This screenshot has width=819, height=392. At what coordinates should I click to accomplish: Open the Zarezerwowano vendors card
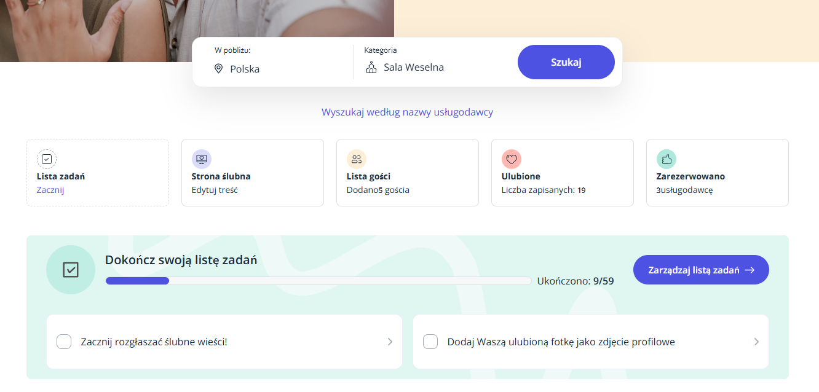point(717,172)
